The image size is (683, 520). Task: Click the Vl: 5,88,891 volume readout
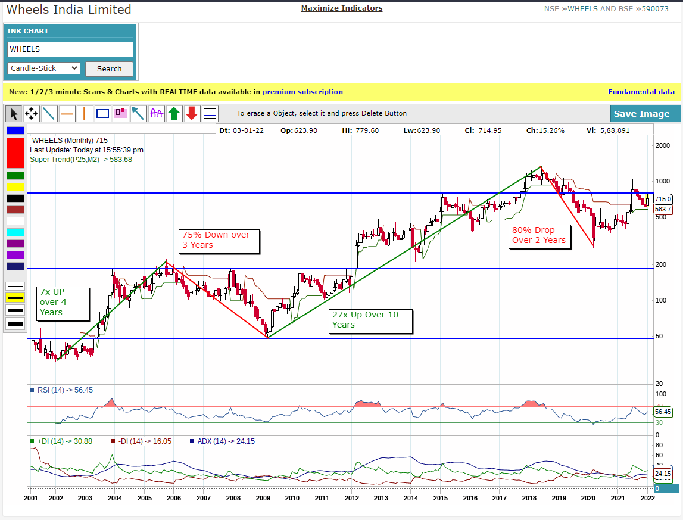coord(608,130)
